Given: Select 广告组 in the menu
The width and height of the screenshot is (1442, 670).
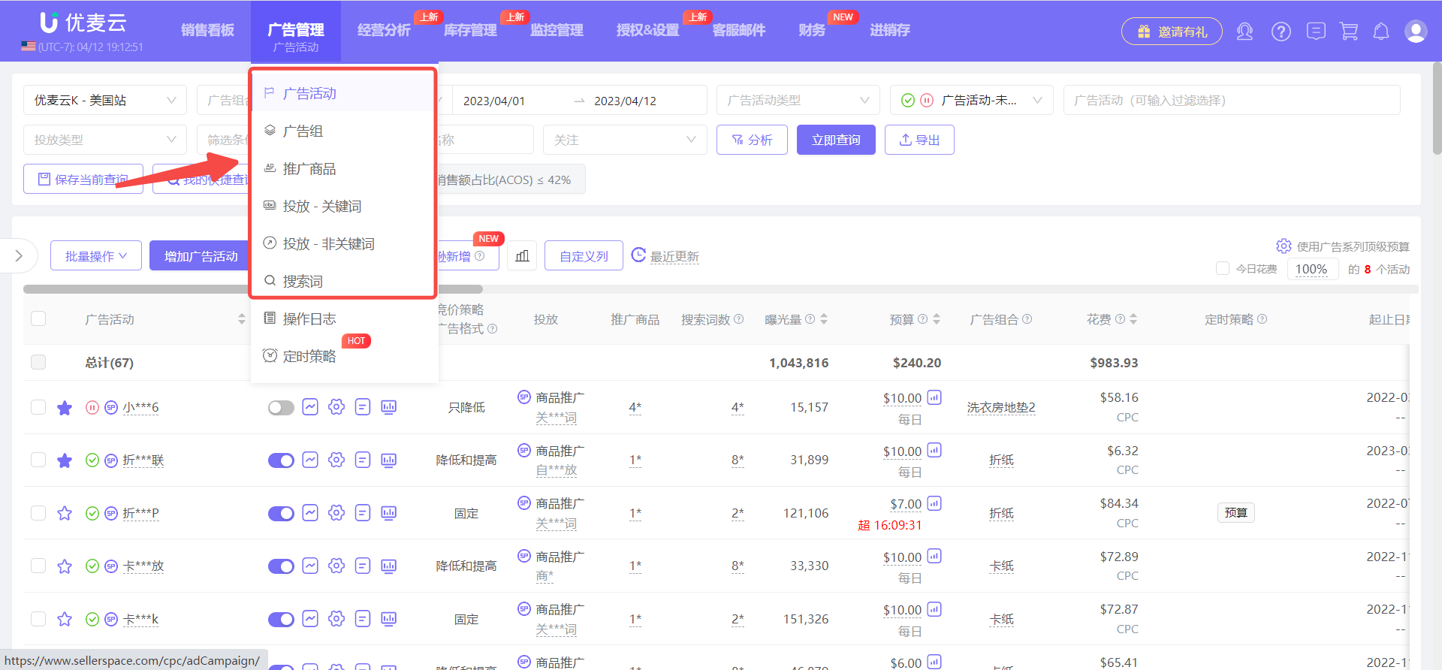Looking at the screenshot, I should (344, 131).
